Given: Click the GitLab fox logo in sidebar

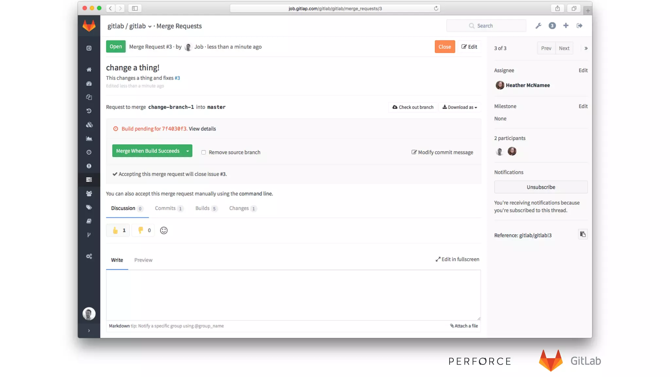Looking at the screenshot, I should coord(89,26).
